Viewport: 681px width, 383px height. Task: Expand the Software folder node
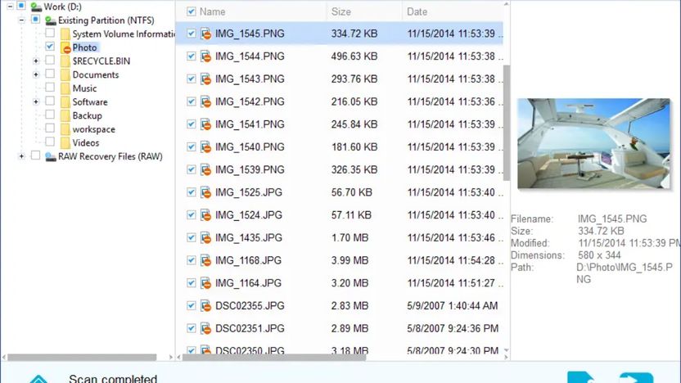tap(36, 102)
